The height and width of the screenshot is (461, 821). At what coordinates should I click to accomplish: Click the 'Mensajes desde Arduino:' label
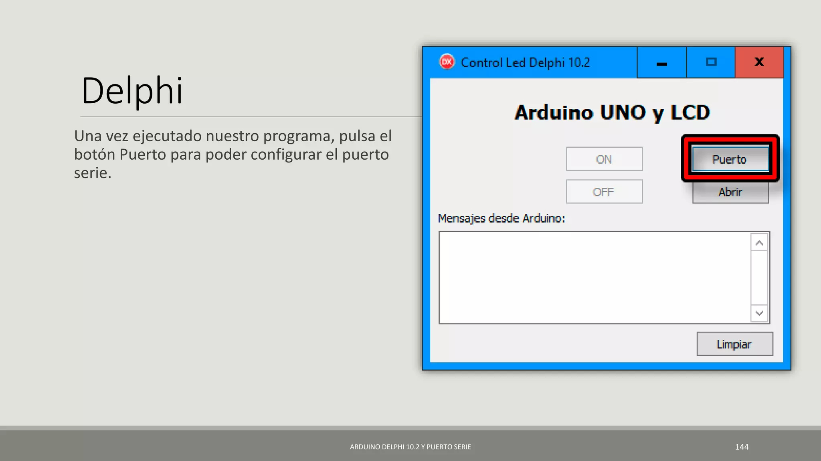pos(501,218)
